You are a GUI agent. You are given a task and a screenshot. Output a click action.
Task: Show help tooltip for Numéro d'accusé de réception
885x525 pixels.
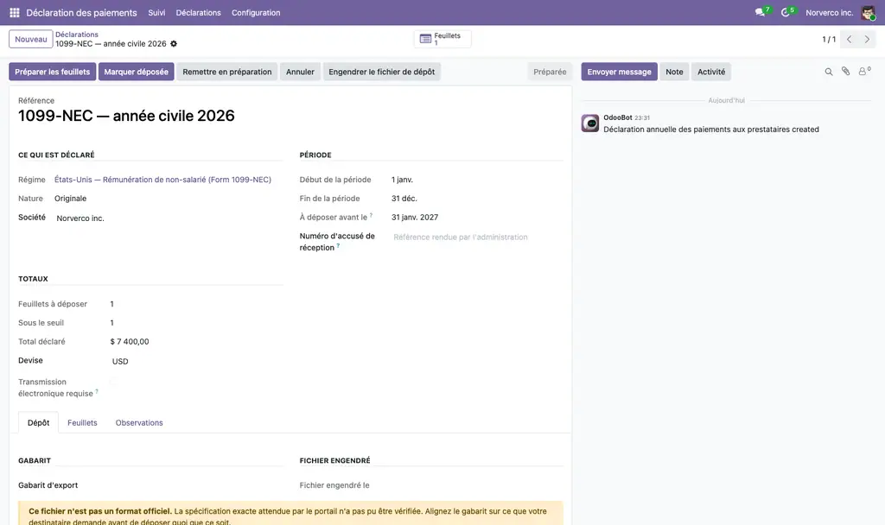click(338, 246)
